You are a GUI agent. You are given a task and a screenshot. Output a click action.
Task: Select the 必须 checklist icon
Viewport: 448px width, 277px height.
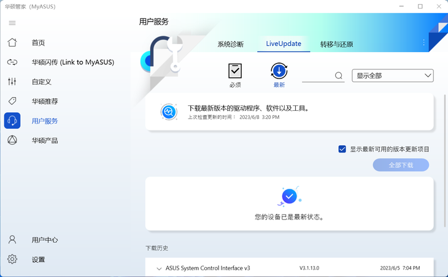[x=235, y=70]
